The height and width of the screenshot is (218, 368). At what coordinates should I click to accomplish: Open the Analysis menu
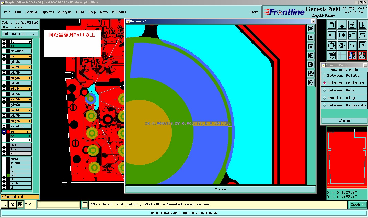(x=65, y=12)
